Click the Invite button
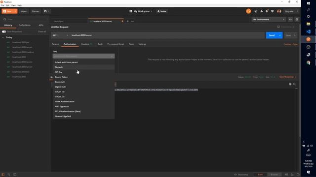This screenshot has height=177, width=316. click(162, 11)
